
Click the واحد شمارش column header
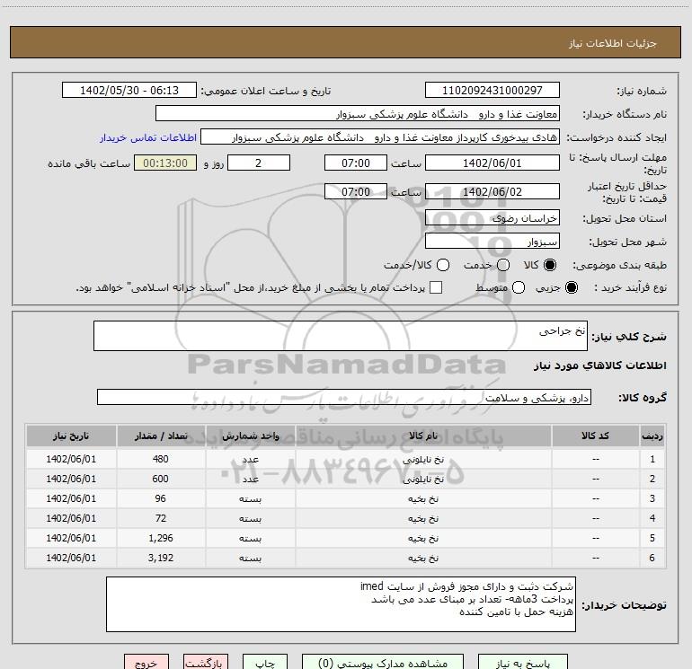click(x=250, y=436)
